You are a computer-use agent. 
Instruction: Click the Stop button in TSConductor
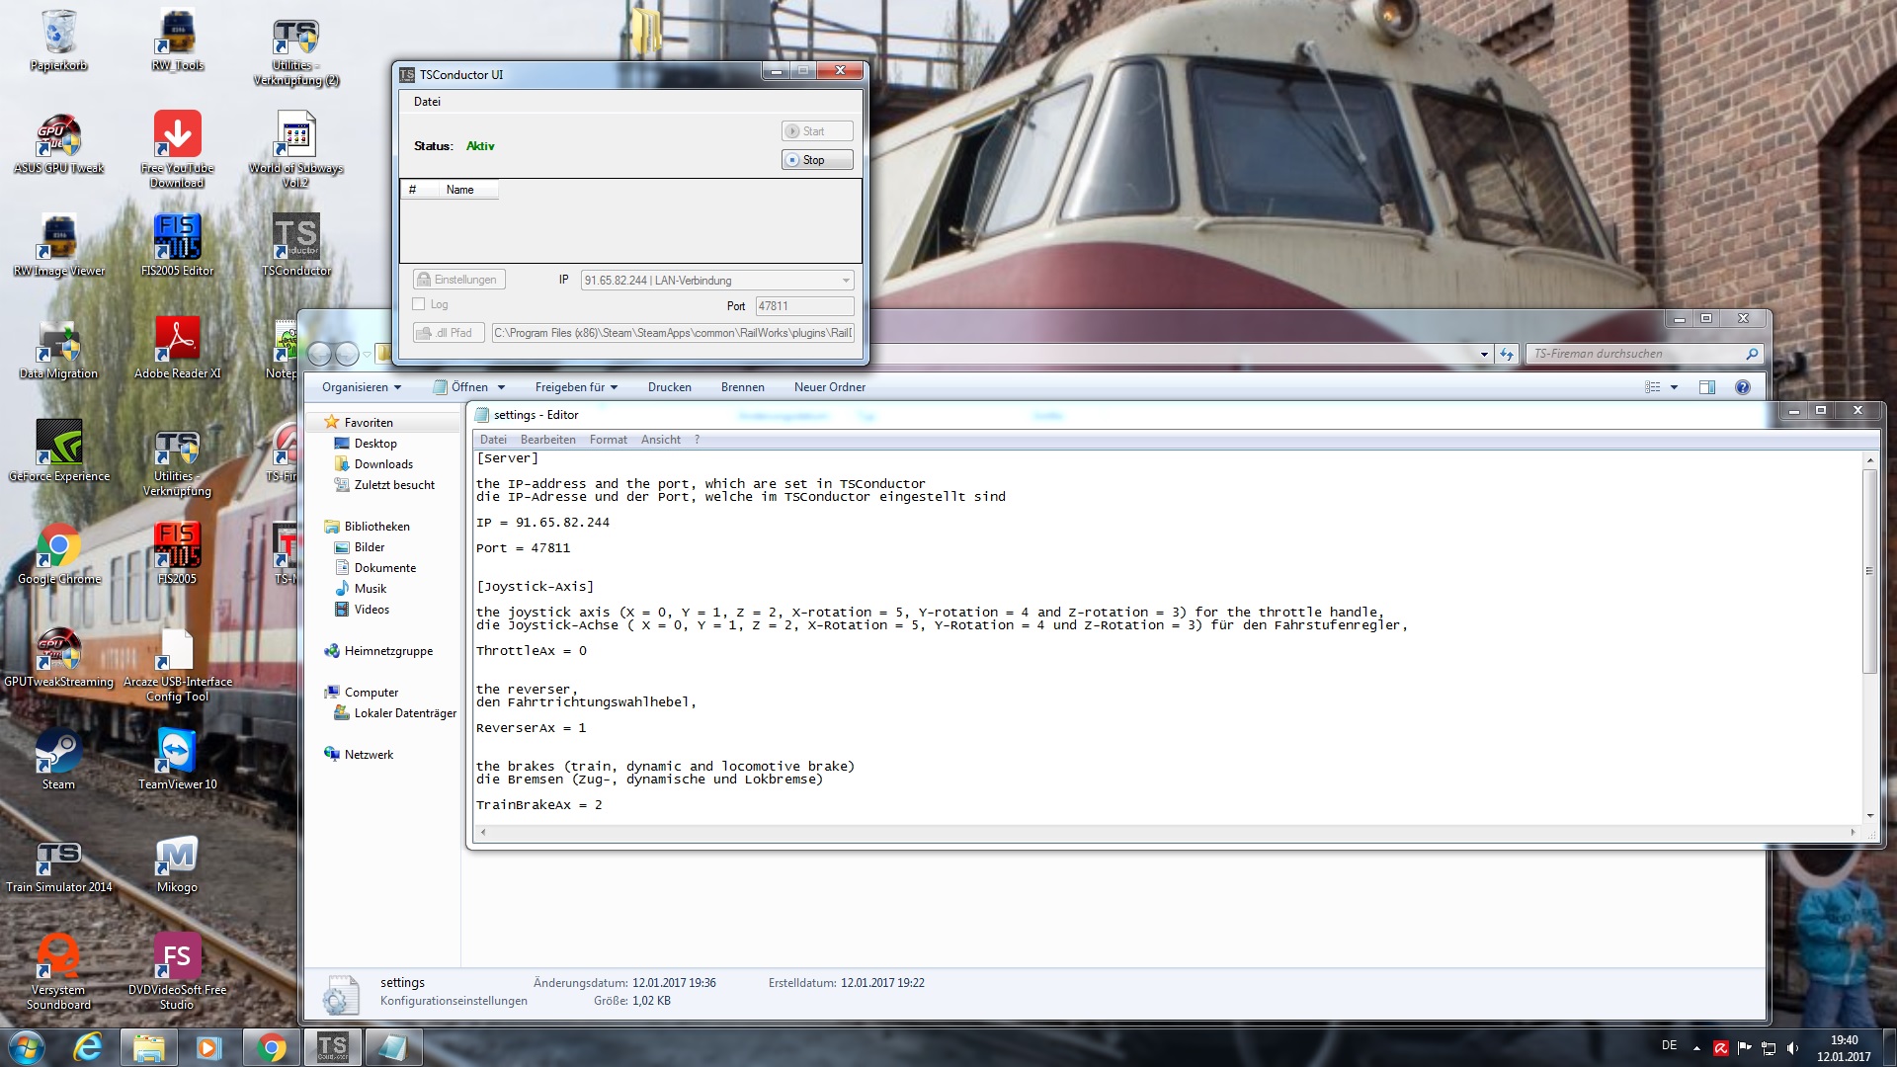(x=816, y=160)
